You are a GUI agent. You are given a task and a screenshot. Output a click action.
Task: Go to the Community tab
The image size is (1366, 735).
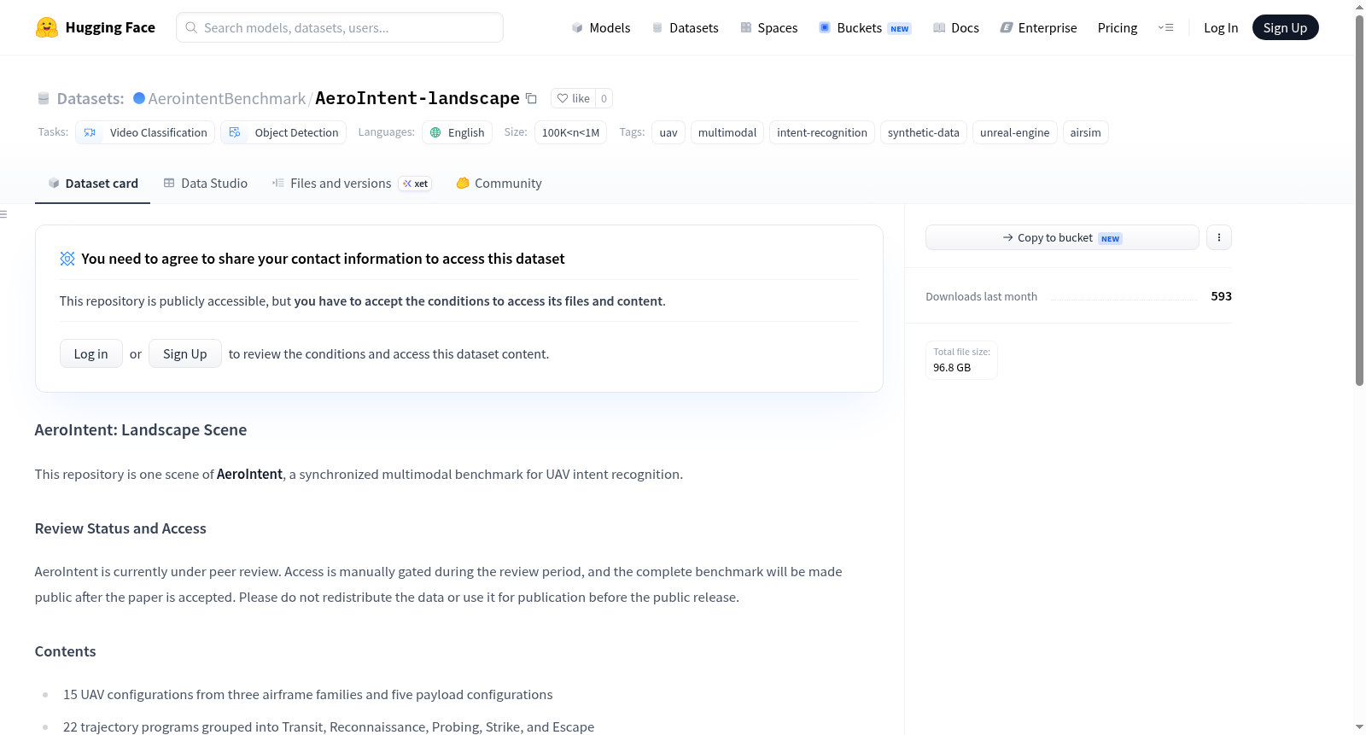coord(499,184)
